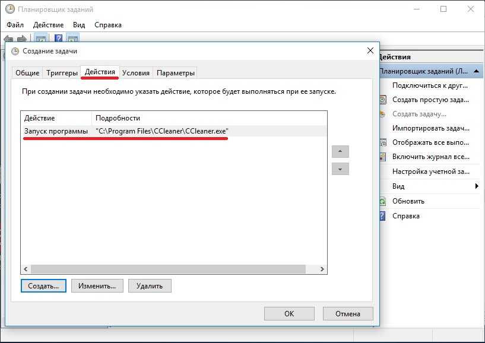
Task: Click the Отмена button
Action: (x=348, y=313)
